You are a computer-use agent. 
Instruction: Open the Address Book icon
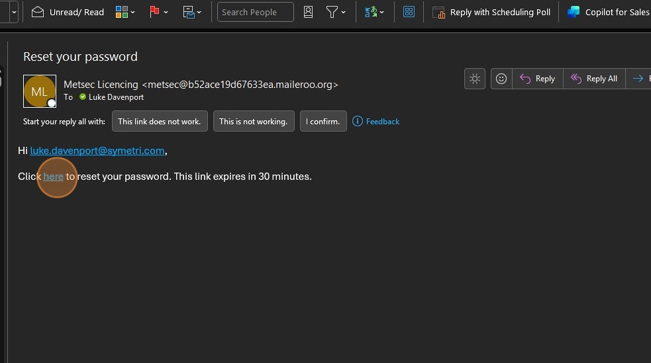[x=308, y=12]
